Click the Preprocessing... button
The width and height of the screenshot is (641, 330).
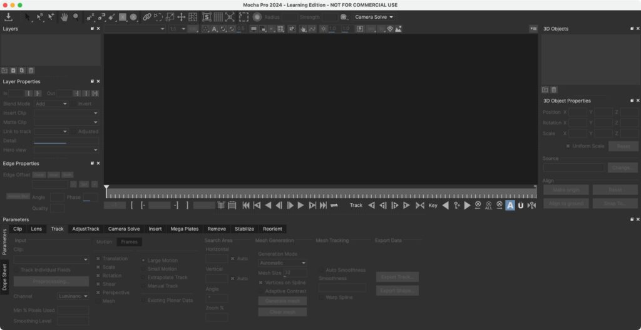[51, 281]
